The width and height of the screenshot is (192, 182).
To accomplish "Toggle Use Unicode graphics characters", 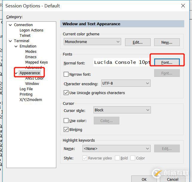I will click(x=66, y=93).
